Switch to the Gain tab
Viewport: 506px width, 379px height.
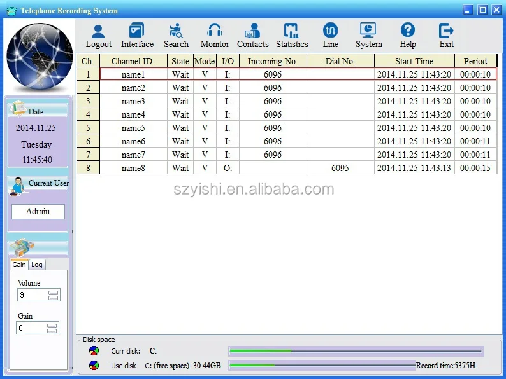19,265
